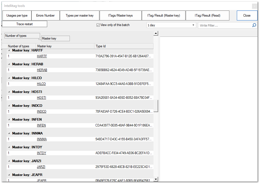This screenshot has width=260, height=184.
Task: Collapse the Master key: INTDY group
Action: tap(9, 147)
